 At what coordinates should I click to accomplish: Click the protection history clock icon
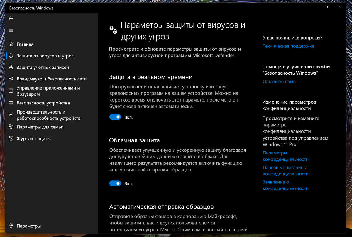[x=11, y=138]
